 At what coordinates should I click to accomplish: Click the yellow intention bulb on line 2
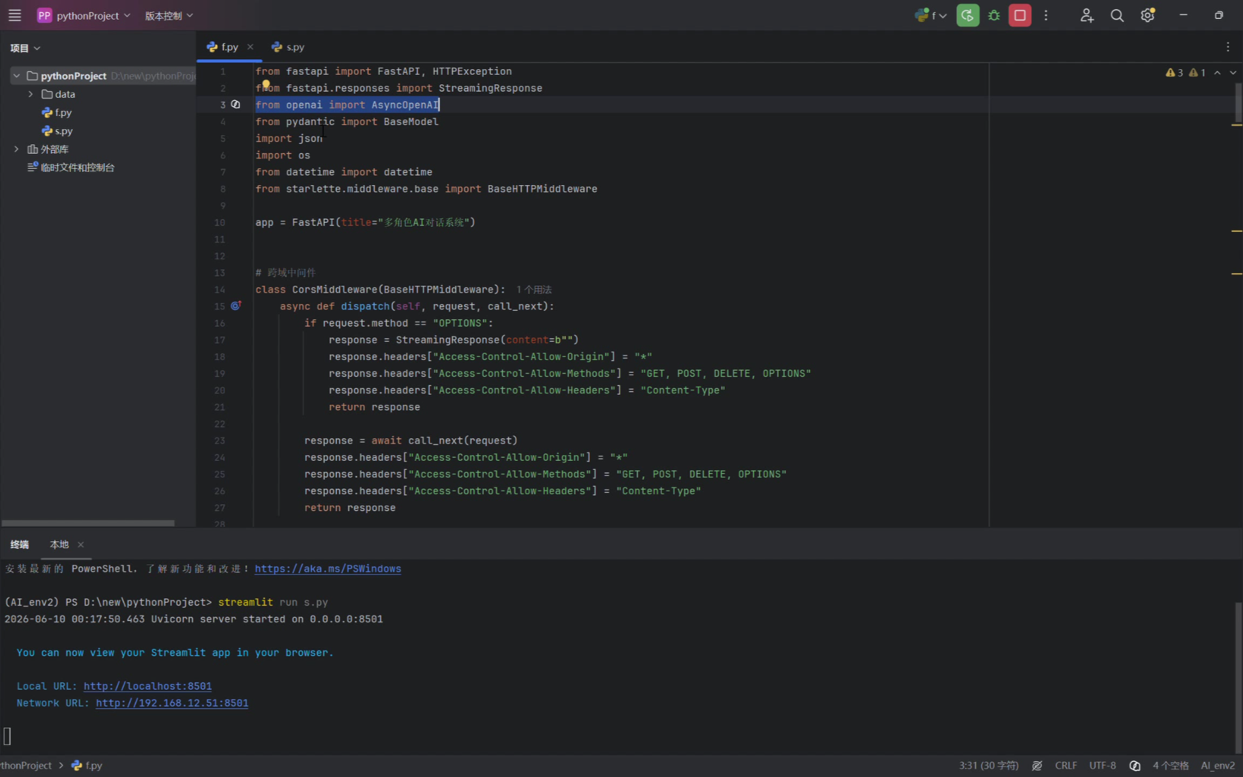[x=266, y=84]
